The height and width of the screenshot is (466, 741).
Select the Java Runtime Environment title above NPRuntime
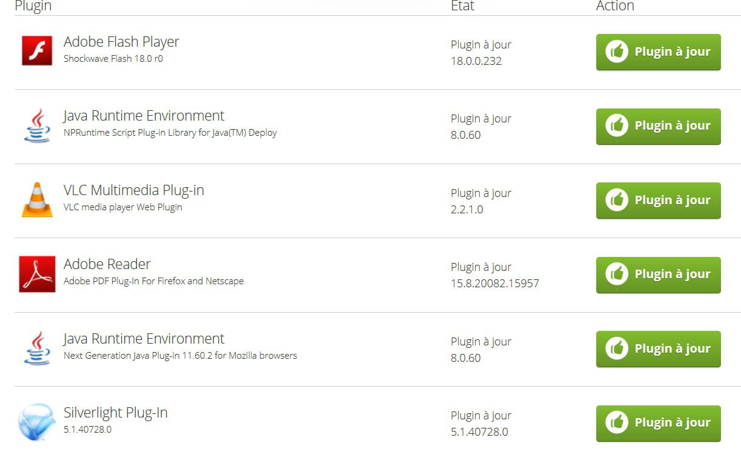pos(144,116)
